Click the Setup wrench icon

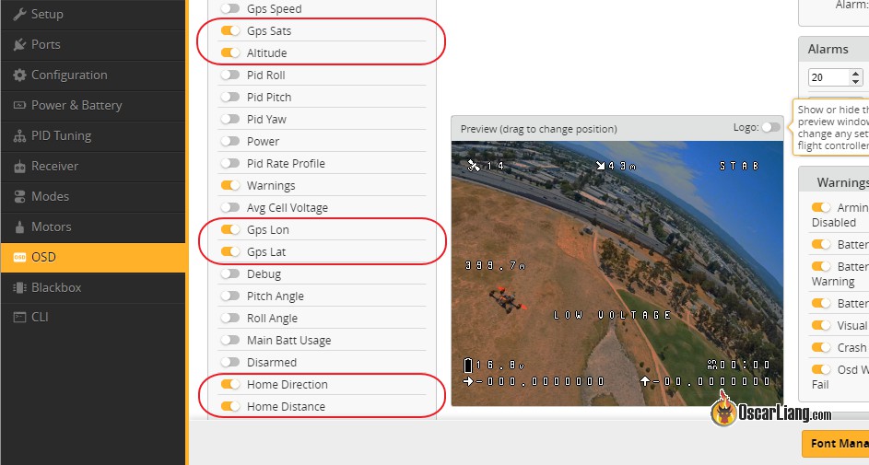click(x=20, y=14)
